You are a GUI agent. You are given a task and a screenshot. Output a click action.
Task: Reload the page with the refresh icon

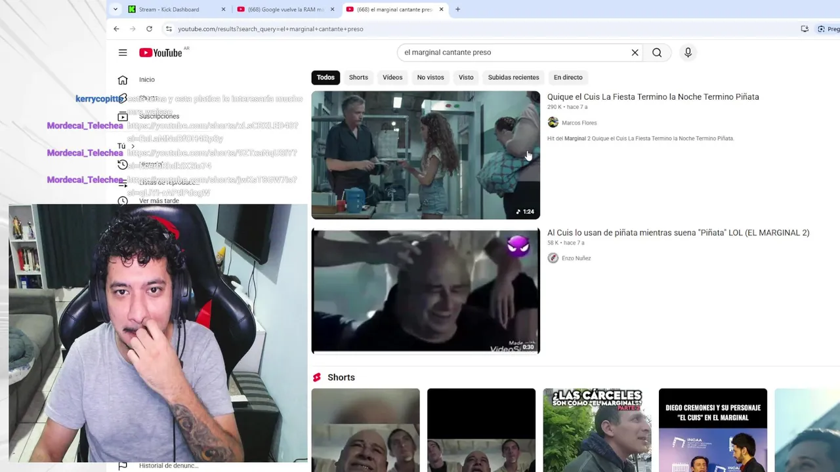tap(149, 29)
